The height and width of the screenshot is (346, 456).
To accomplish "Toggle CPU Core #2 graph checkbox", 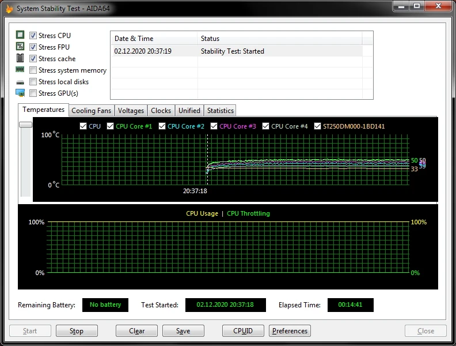I will click(162, 126).
